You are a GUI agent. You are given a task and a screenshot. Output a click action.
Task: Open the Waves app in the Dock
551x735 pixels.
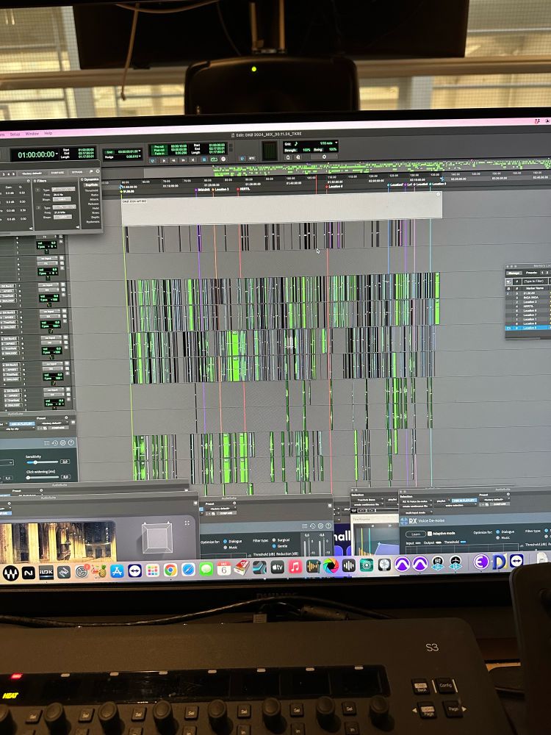(10, 573)
